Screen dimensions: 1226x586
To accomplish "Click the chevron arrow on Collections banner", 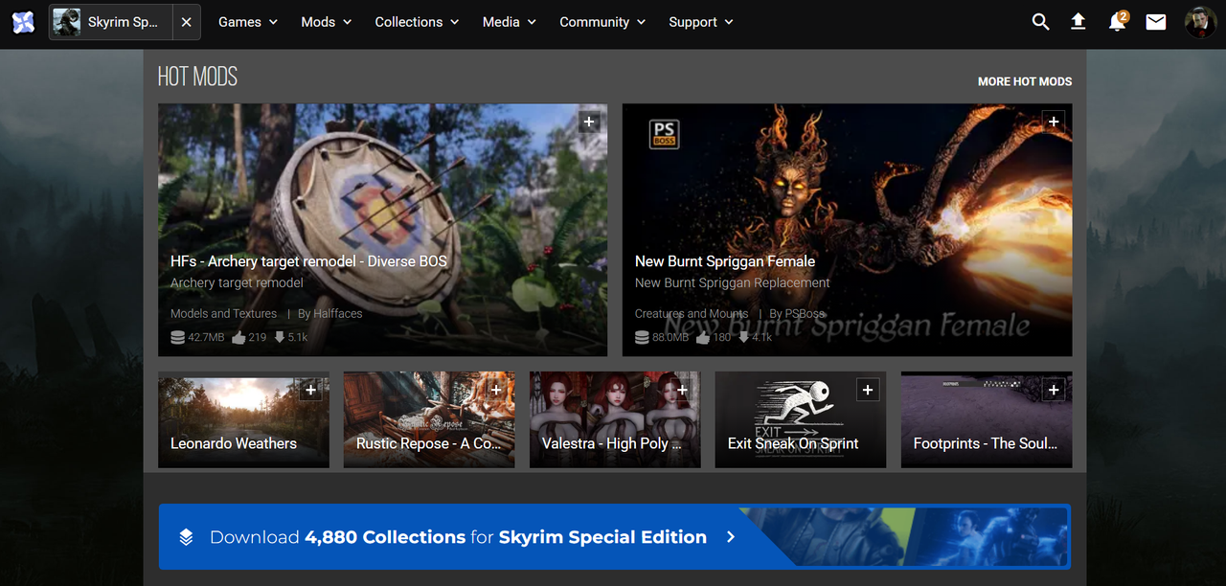I will click(731, 537).
